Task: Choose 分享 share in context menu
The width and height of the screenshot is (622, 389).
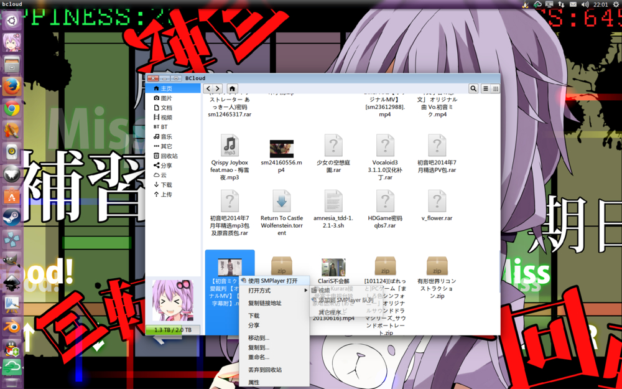Action: (274, 325)
